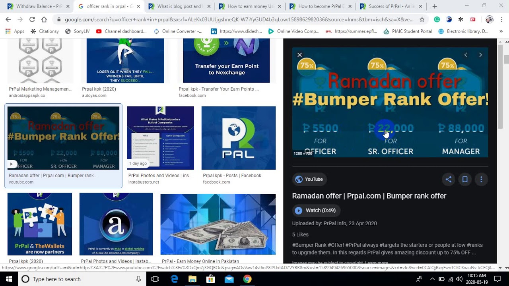
Task: Open the Chrome profile avatar
Action: pyautogui.click(x=490, y=19)
